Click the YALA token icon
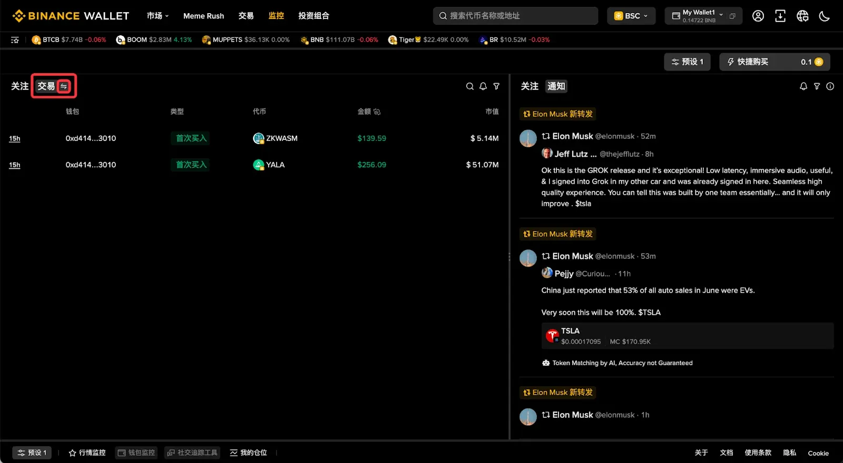The width and height of the screenshot is (843, 463). tap(259, 165)
